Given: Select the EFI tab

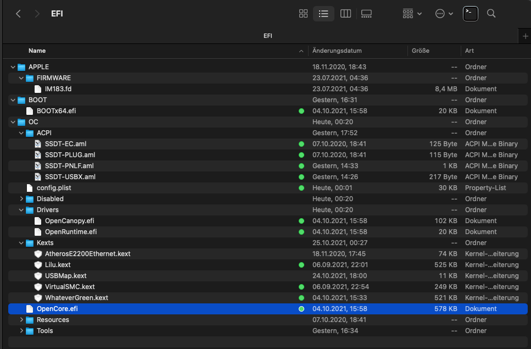Looking at the screenshot, I should 267,36.
